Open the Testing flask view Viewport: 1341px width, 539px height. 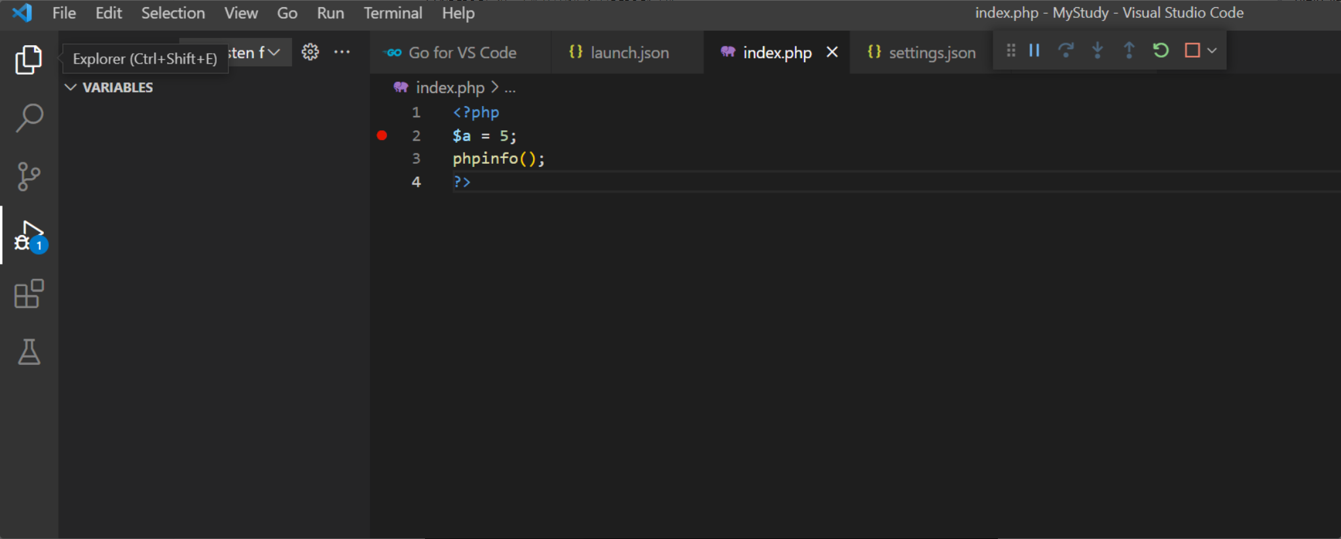click(x=29, y=352)
